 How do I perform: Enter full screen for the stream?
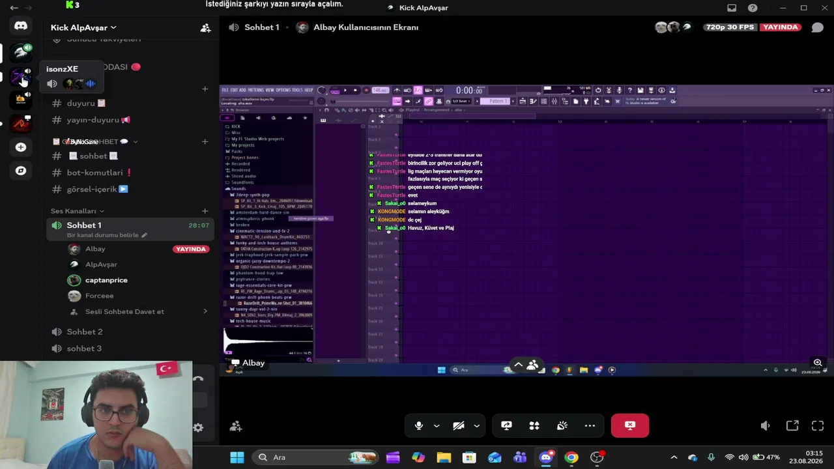click(x=818, y=426)
